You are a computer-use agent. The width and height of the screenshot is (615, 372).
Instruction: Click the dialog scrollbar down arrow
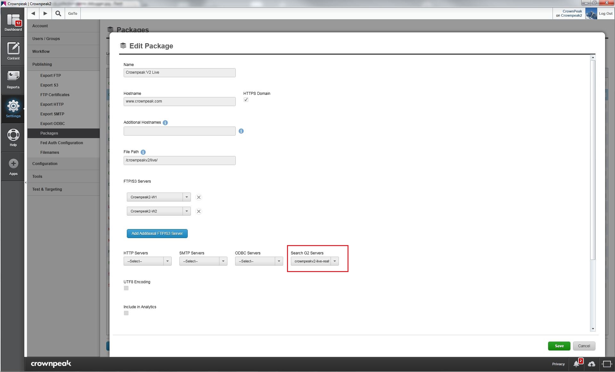click(593, 329)
